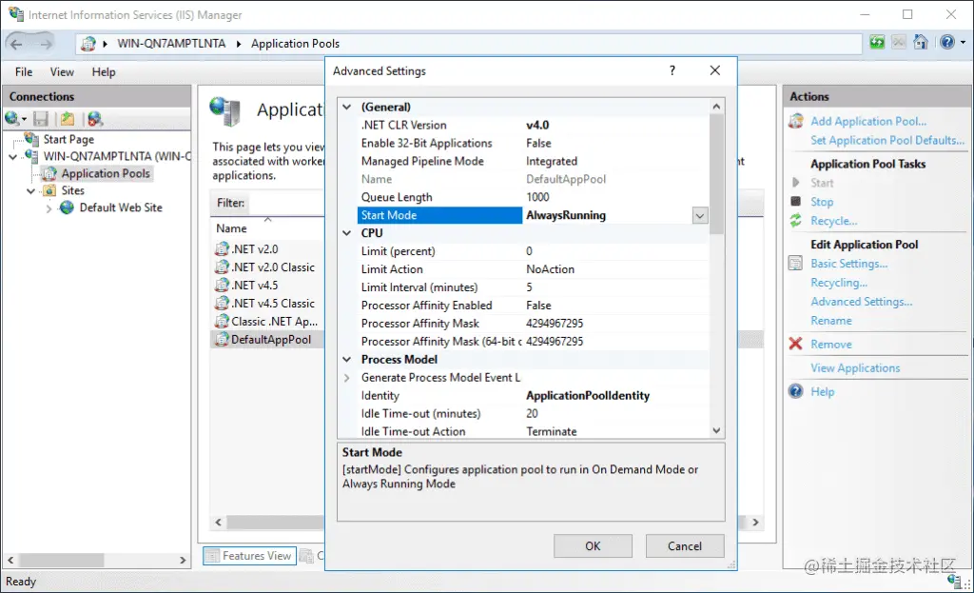Open the File menu
This screenshot has width=974, height=593.
[24, 72]
